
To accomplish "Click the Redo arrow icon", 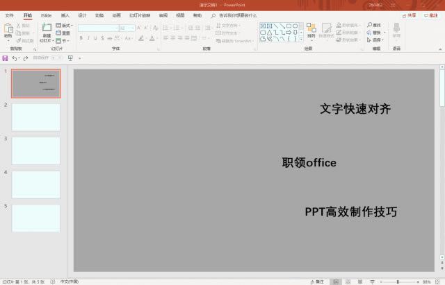I will pyautogui.click(x=26, y=58).
